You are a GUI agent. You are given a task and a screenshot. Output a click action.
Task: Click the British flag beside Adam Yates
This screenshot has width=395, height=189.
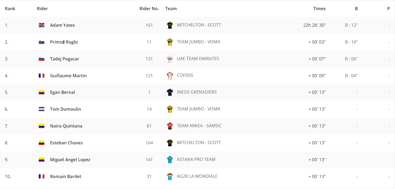click(41, 25)
